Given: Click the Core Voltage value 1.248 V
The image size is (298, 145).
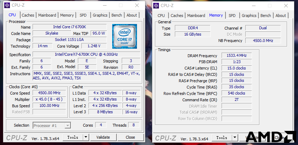Looking at the screenshot, I should point(94,46).
